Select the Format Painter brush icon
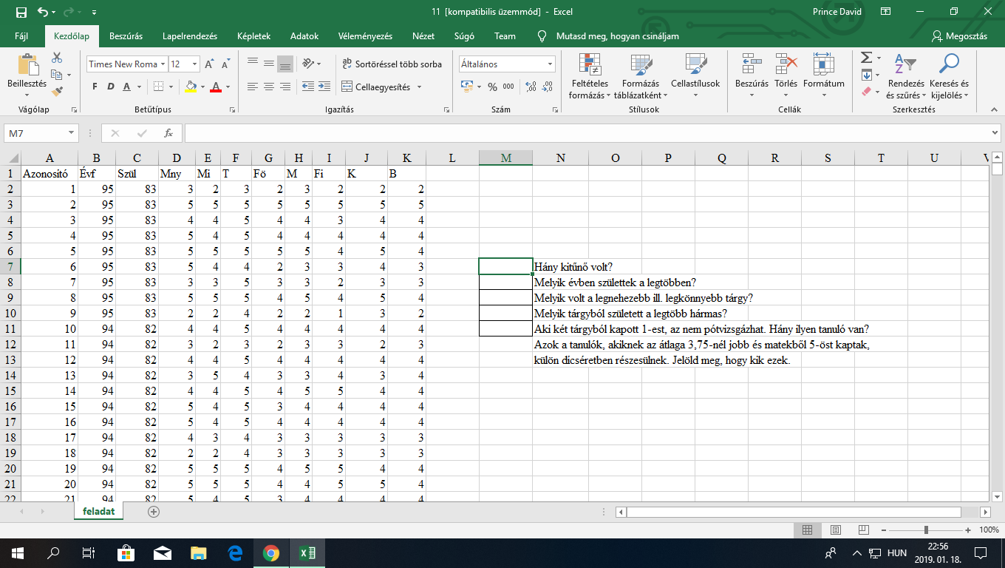The image size is (1005, 568). click(x=57, y=92)
